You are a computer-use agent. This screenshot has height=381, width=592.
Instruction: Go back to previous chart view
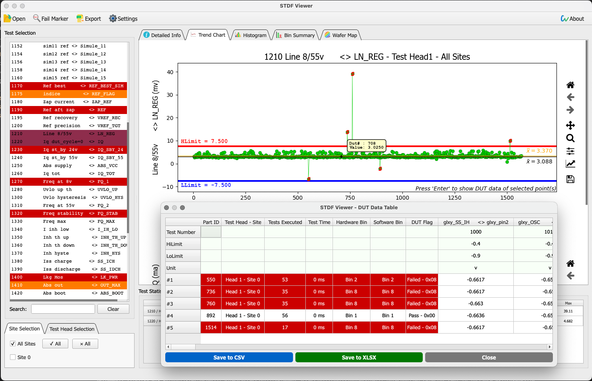570,97
